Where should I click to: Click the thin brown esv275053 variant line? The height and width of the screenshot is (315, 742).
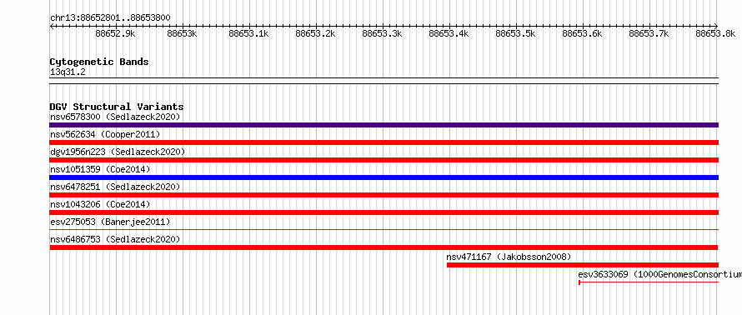[384, 229]
